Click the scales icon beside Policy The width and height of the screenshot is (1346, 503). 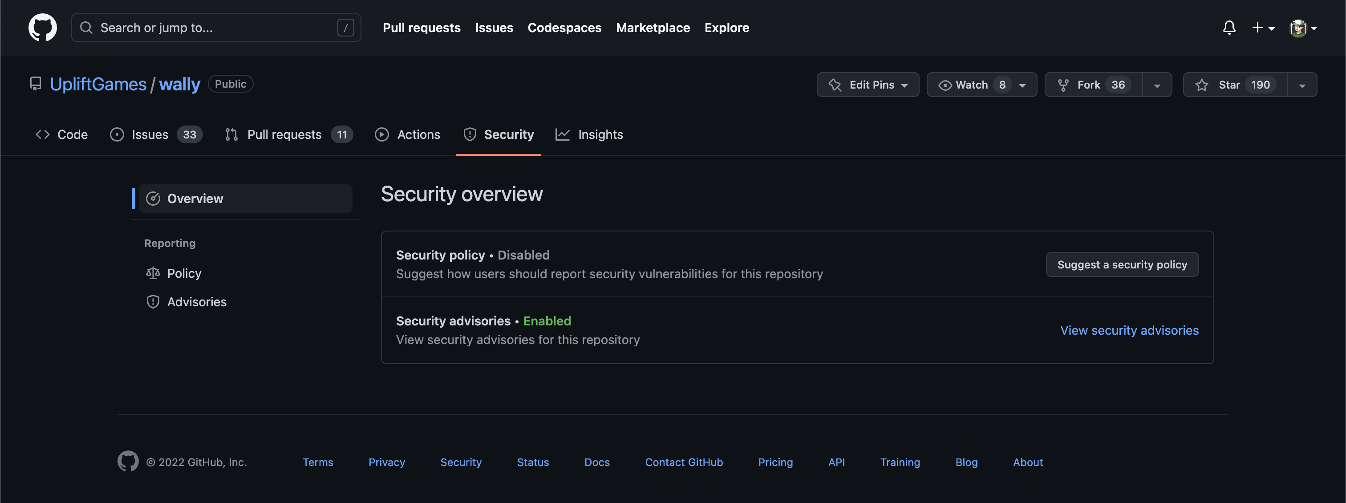[x=153, y=273]
